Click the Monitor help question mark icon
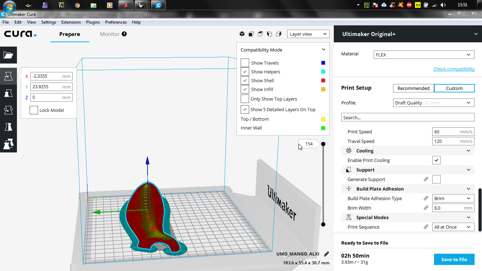The width and height of the screenshot is (482, 271). 124,34
